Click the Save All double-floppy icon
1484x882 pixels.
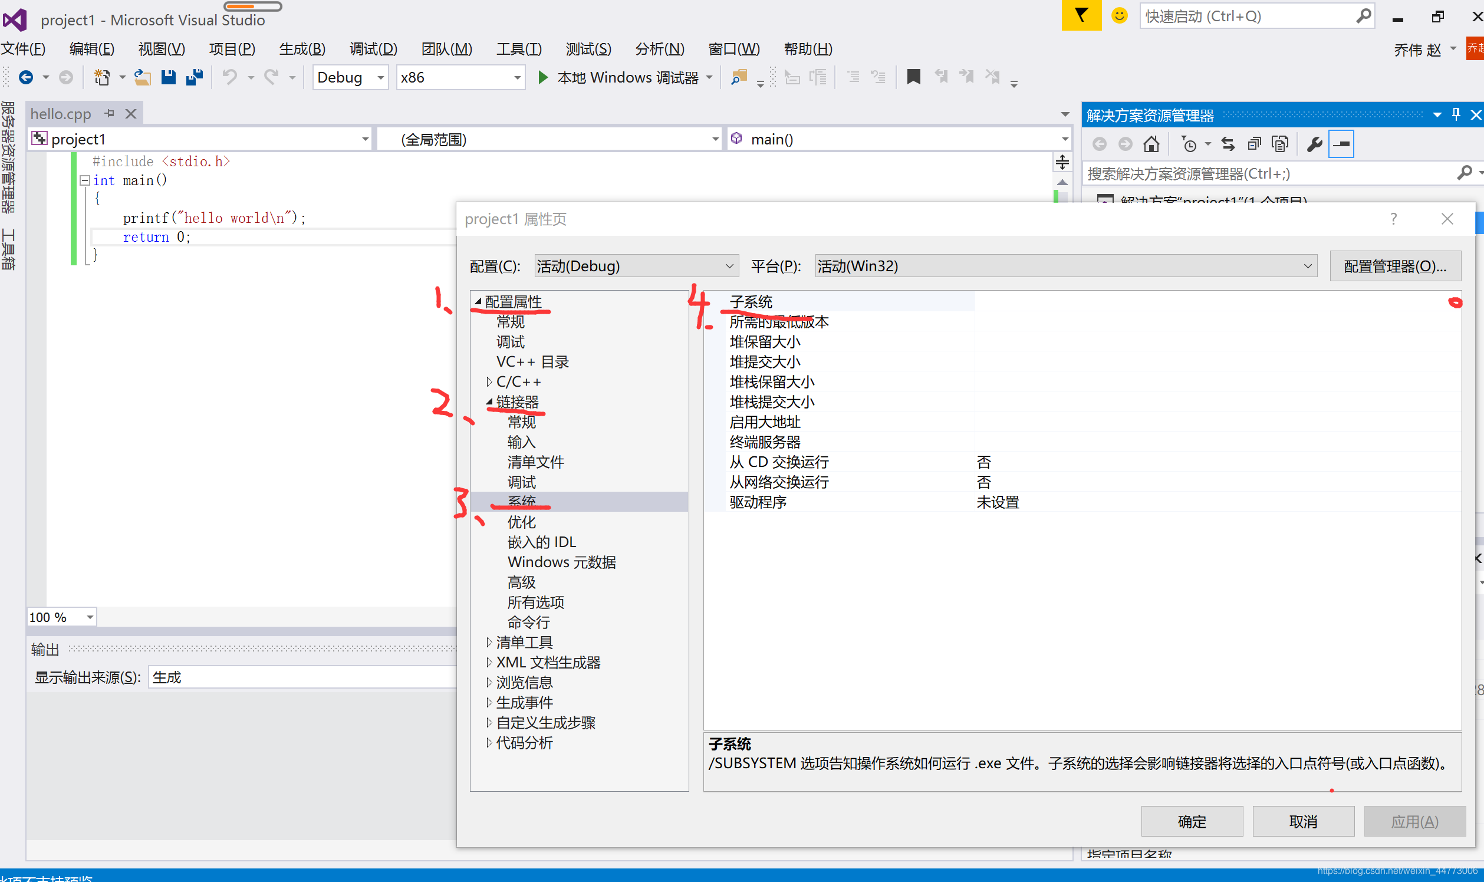pyautogui.click(x=195, y=77)
